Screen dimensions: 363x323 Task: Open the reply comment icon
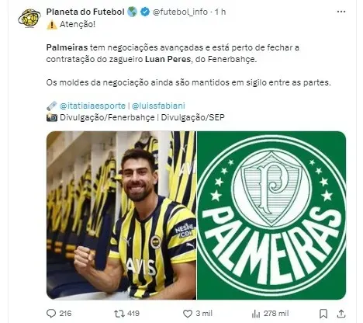pos(51,314)
